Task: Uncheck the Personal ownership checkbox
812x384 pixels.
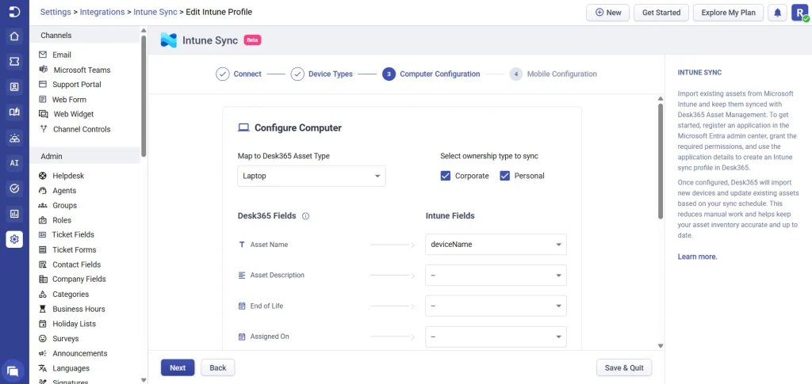Action: tap(505, 177)
